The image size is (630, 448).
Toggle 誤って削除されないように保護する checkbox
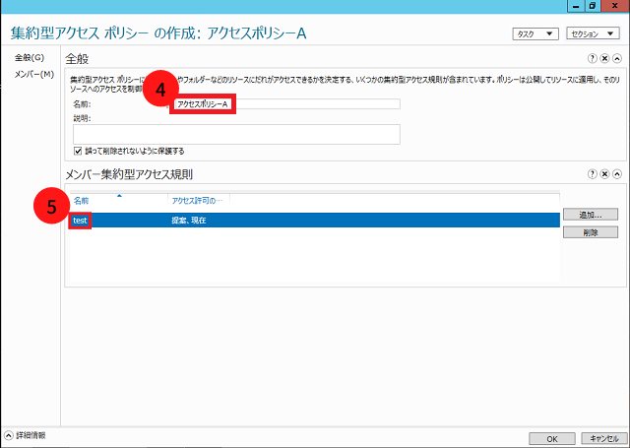pos(78,151)
